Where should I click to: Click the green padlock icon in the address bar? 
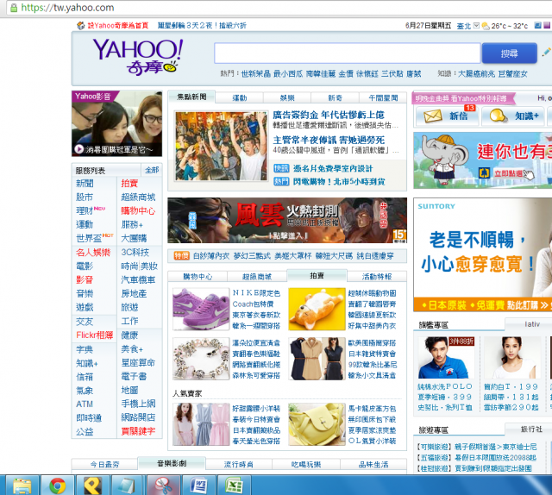click(x=14, y=8)
